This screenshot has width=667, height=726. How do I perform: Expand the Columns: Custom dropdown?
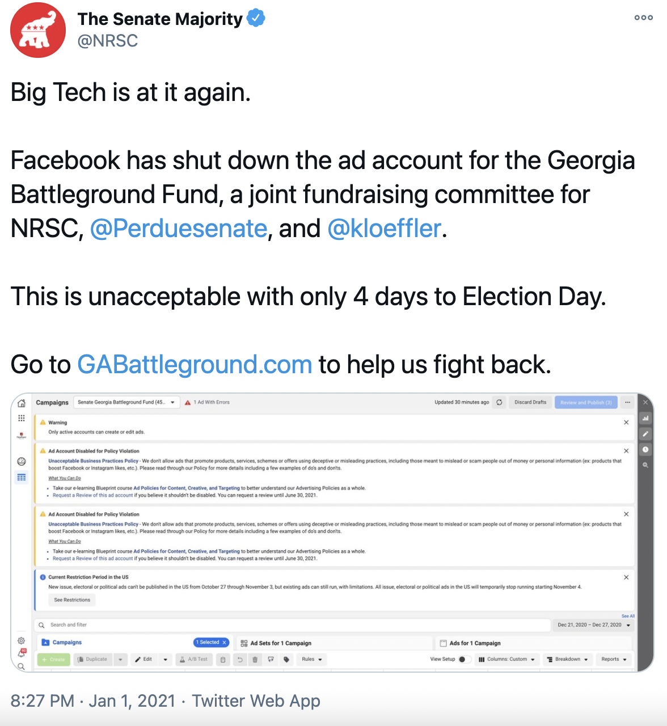pyautogui.click(x=506, y=659)
